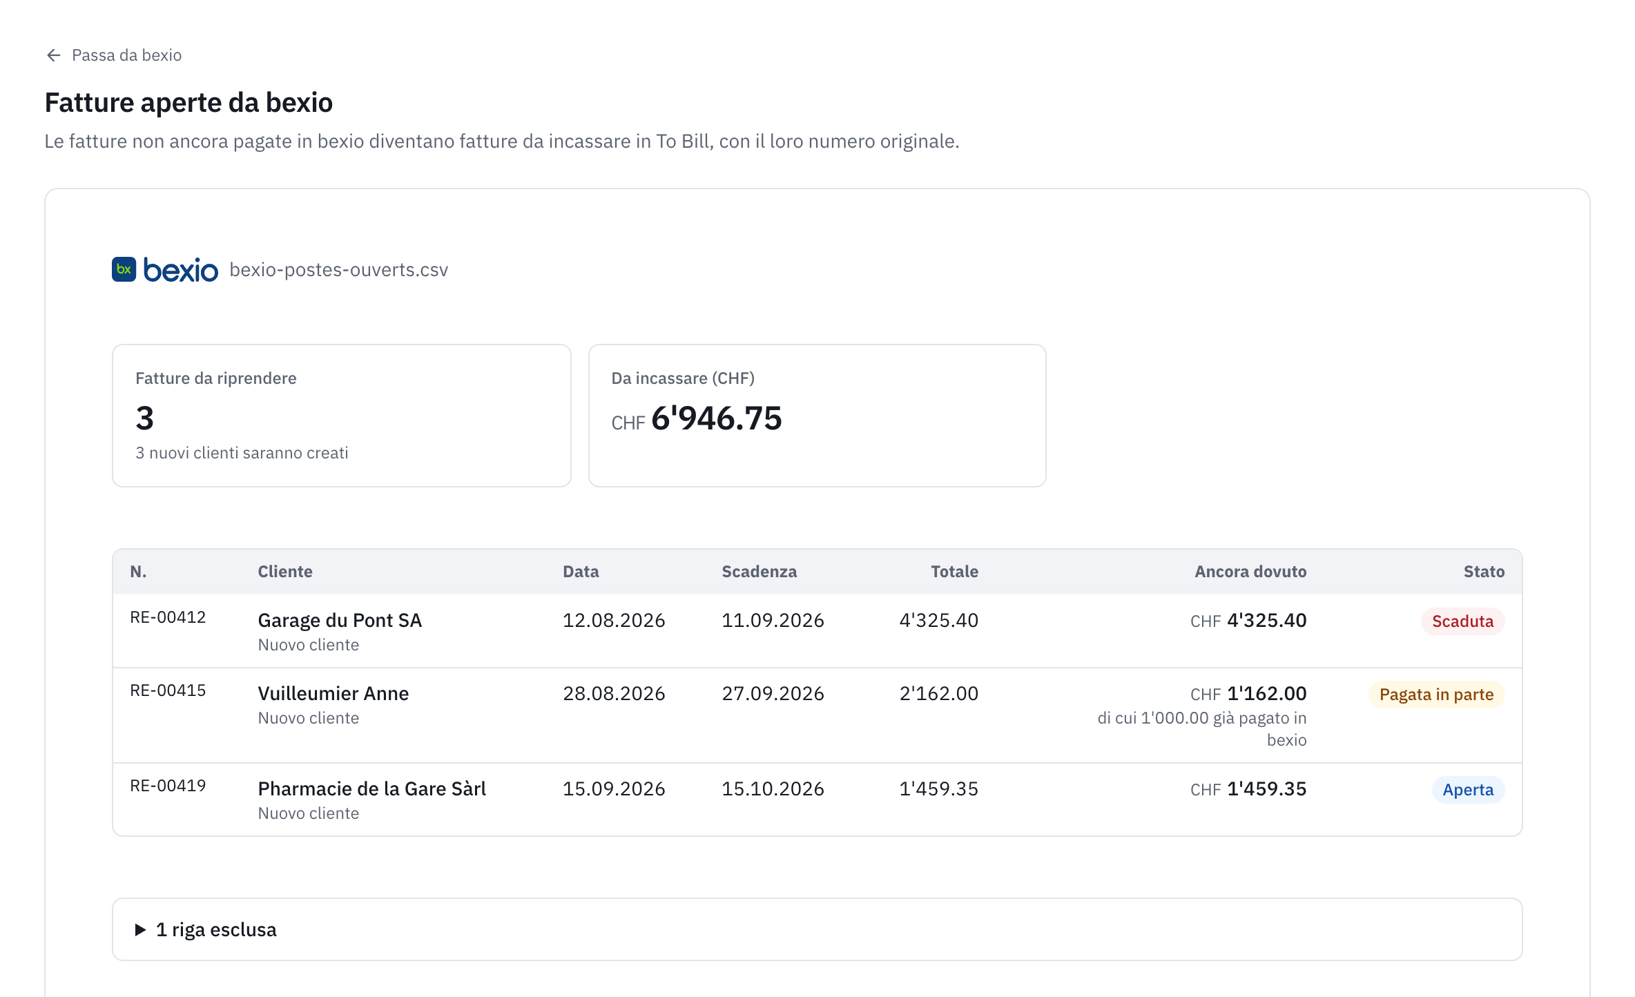1635x997 pixels.
Task: Select client Garage du Pont SA
Action: tap(340, 620)
